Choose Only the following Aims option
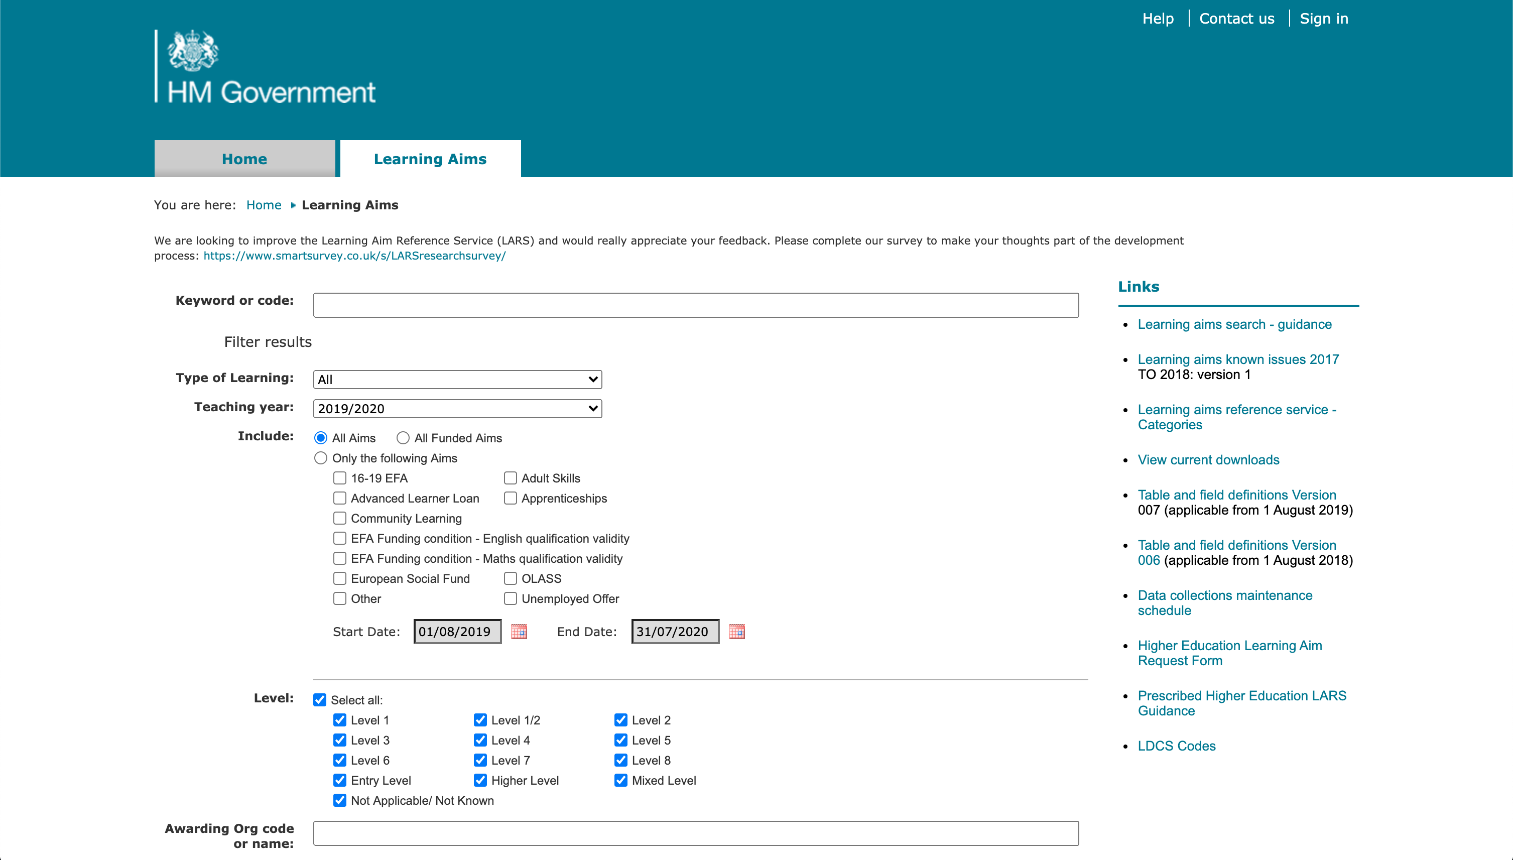The image size is (1513, 860). (x=321, y=458)
